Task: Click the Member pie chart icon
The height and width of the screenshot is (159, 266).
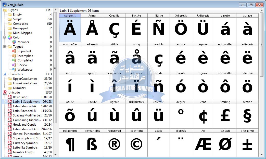Action: point(14,42)
